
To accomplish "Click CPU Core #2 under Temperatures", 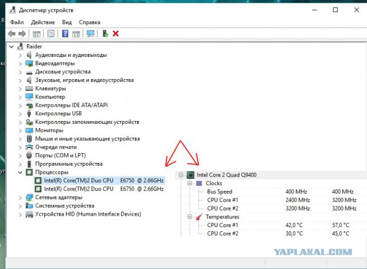I will [x=222, y=233].
